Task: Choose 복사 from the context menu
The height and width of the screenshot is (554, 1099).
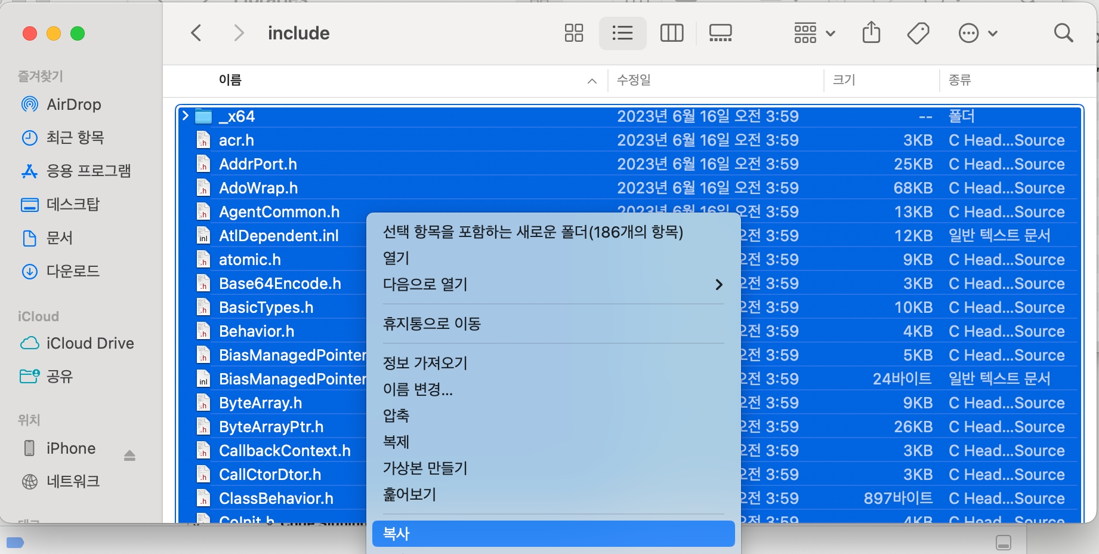Action: 552,534
